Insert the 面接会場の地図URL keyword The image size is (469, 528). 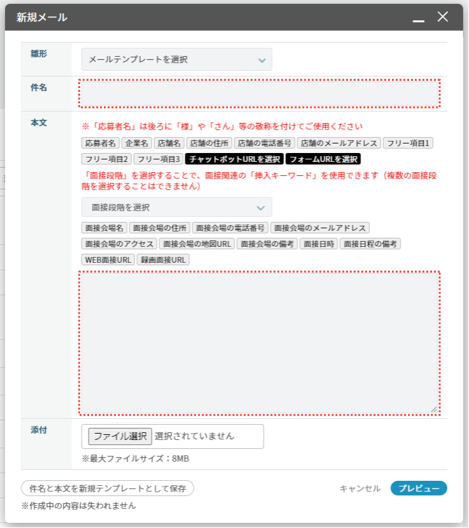pos(197,244)
